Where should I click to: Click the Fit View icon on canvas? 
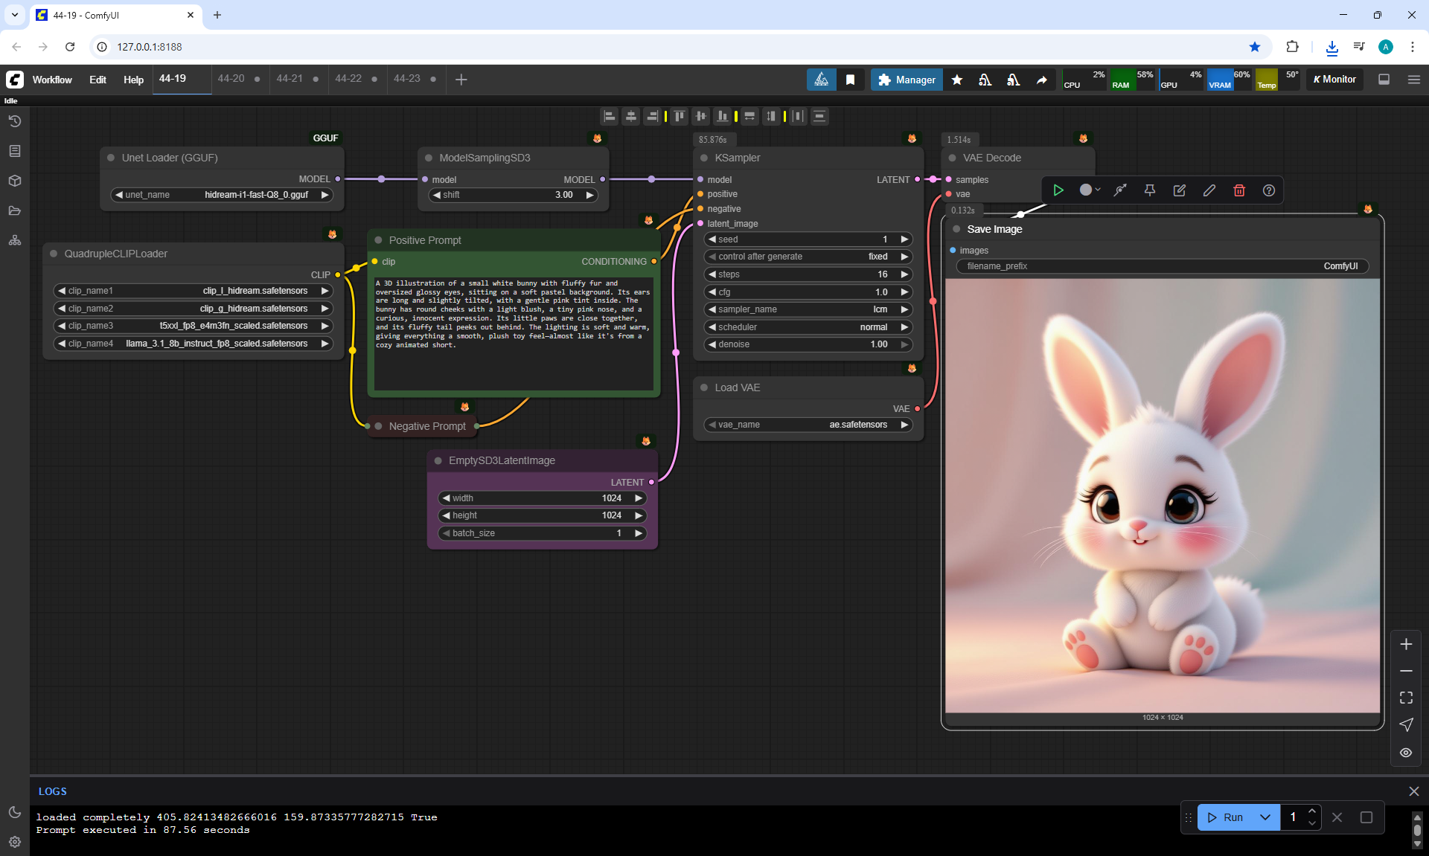pos(1406,698)
